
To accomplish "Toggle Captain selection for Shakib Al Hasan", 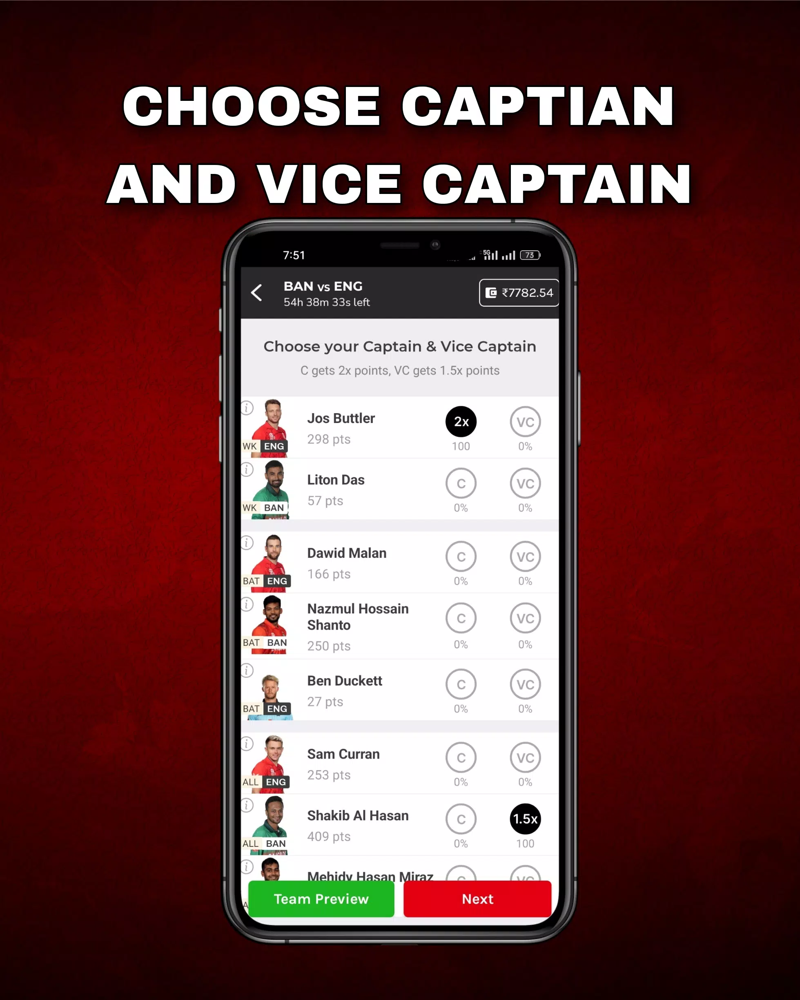I will coord(459,819).
